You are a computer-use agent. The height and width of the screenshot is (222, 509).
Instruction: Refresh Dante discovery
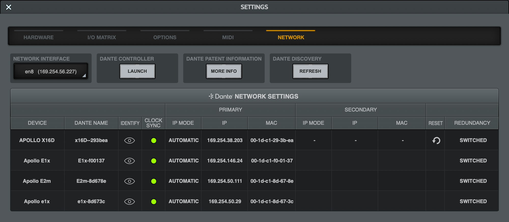click(x=310, y=71)
